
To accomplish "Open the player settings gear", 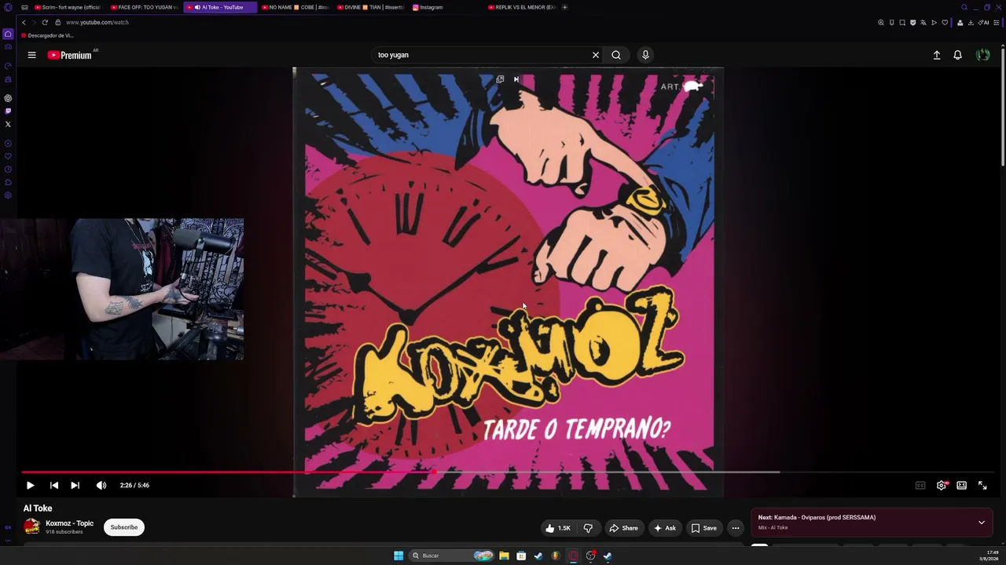I will 942,485.
